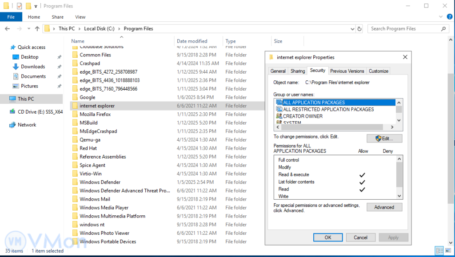The width and height of the screenshot is (455, 257).
Task: Select the Windows Media Player folder name
Action: [104, 207]
